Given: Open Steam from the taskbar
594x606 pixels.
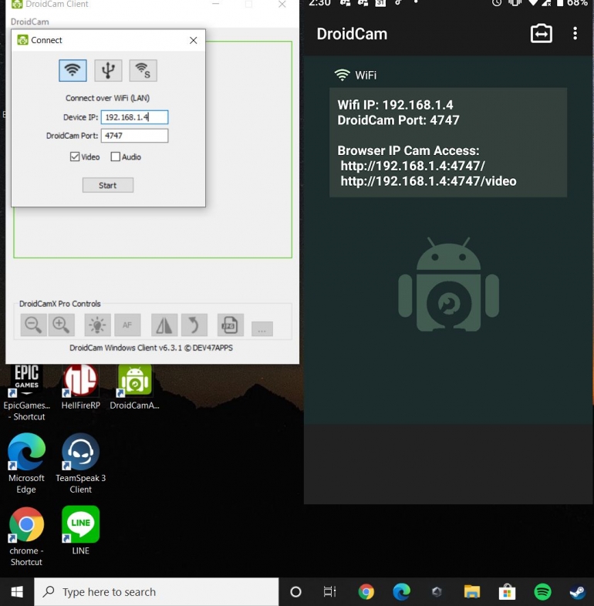Looking at the screenshot, I should coord(578,591).
